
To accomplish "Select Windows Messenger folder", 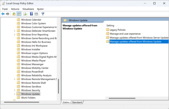I will coord(32,64).
